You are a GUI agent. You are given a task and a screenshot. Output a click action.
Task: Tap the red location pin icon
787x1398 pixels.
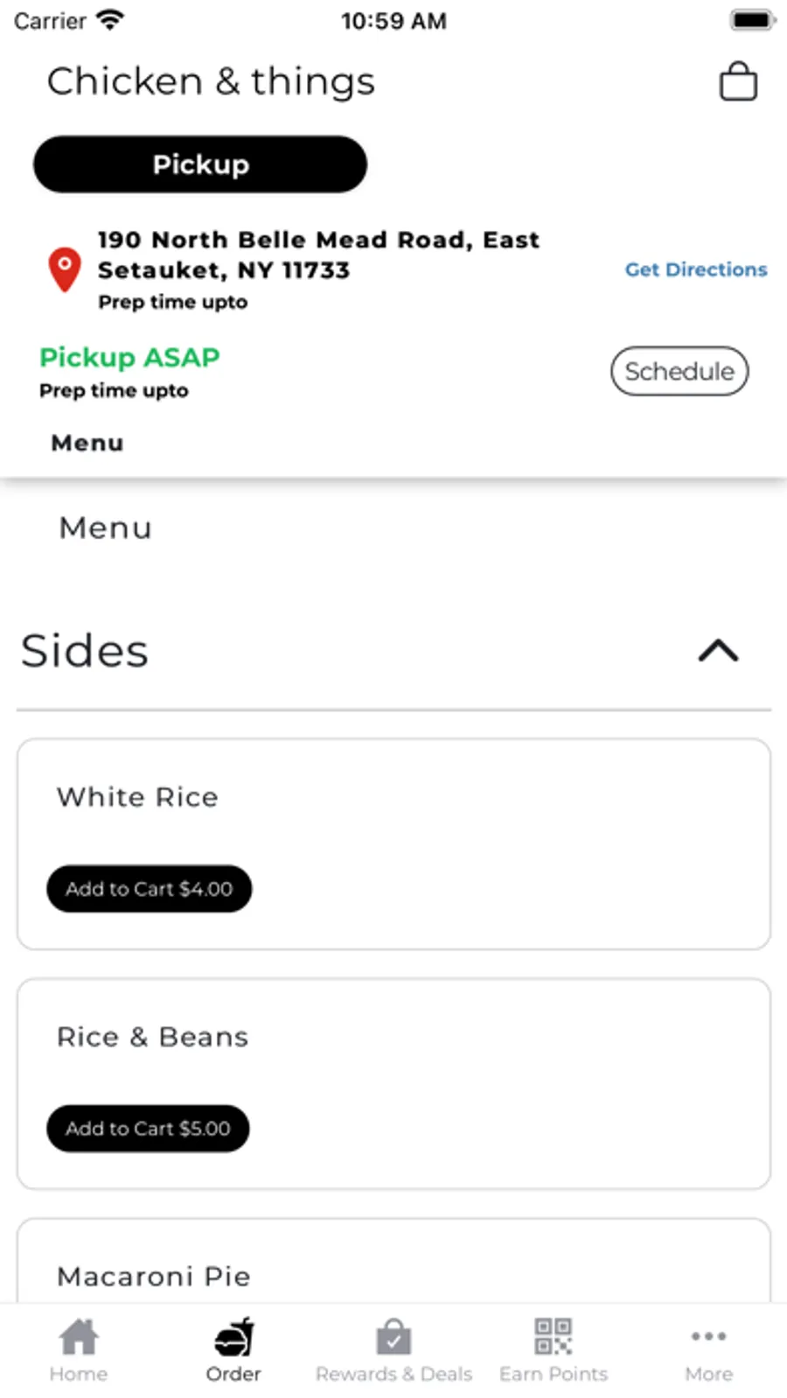click(x=64, y=269)
